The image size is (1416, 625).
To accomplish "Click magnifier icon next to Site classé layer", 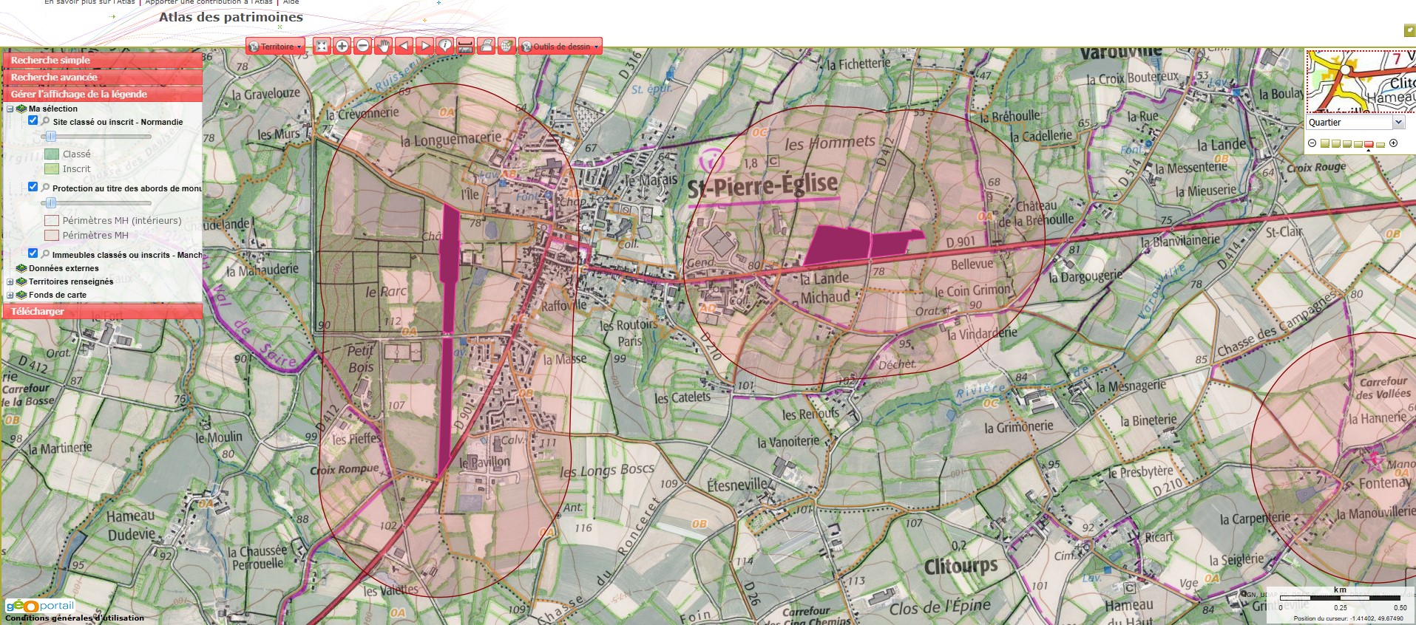I will (x=45, y=121).
